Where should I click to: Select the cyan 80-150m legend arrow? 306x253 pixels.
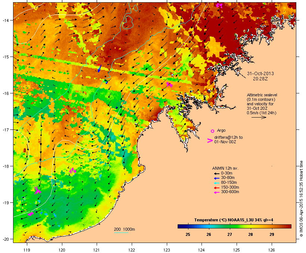pos(216,183)
